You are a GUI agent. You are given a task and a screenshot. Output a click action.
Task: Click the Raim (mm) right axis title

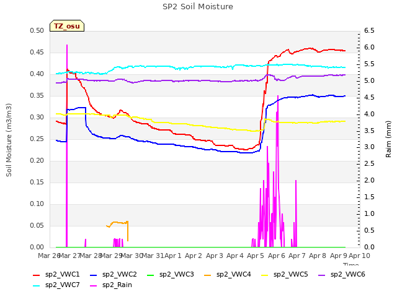pos(388,139)
